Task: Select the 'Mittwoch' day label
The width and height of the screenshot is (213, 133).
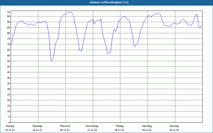Action: (x=65, y=126)
